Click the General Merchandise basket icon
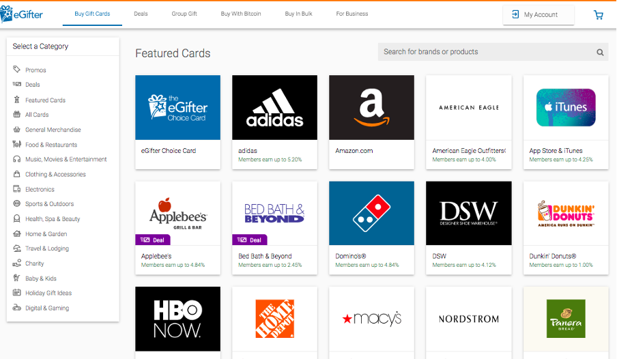Image resolution: width=617 pixels, height=359 pixels. [16, 129]
